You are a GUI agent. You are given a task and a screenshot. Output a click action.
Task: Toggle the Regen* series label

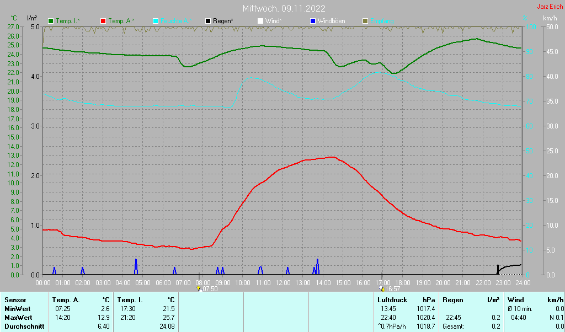pos(223,21)
